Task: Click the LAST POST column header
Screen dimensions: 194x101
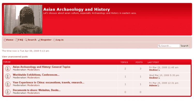Action: point(153,62)
